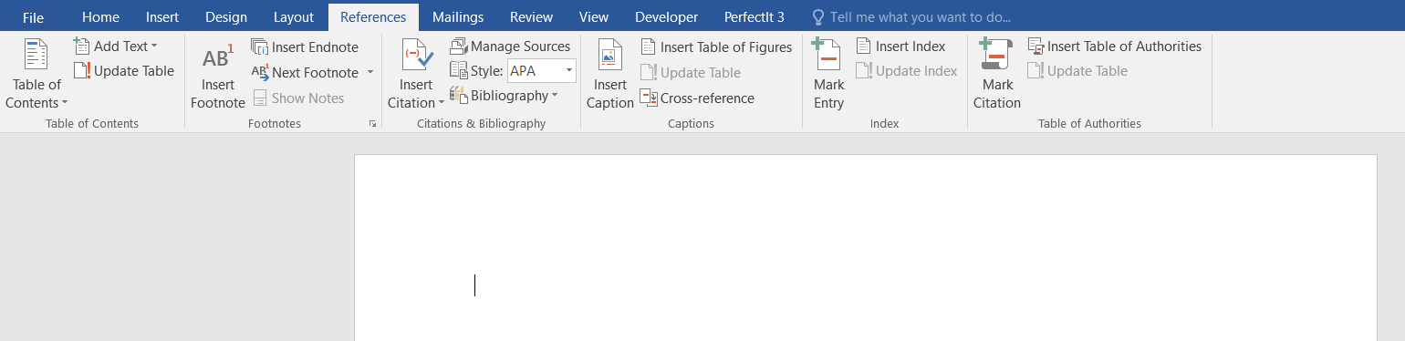Switch to the Home tab
The height and width of the screenshot is (341, 1405).
[x=100, y=17]
